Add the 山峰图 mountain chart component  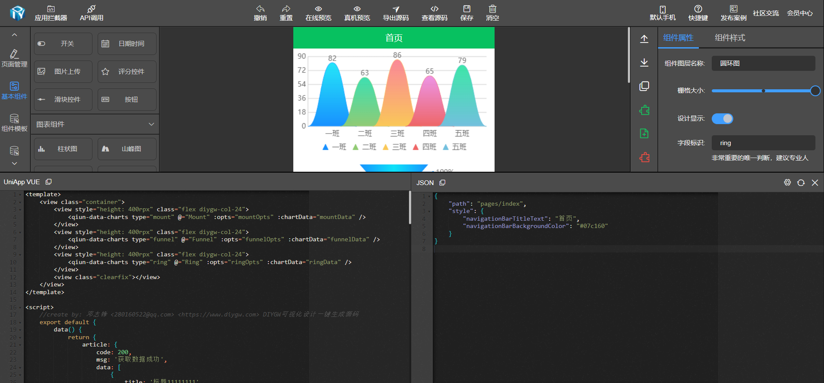[x=127, y=149]
